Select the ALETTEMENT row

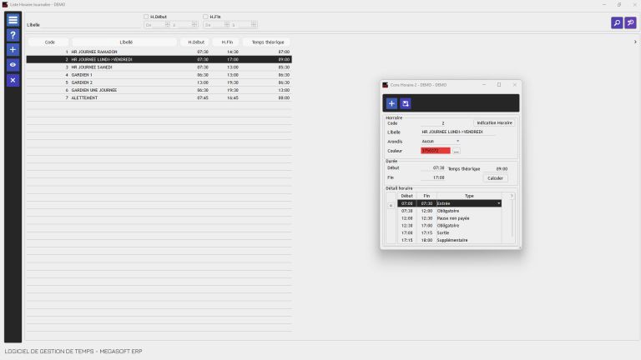point(159,98)
